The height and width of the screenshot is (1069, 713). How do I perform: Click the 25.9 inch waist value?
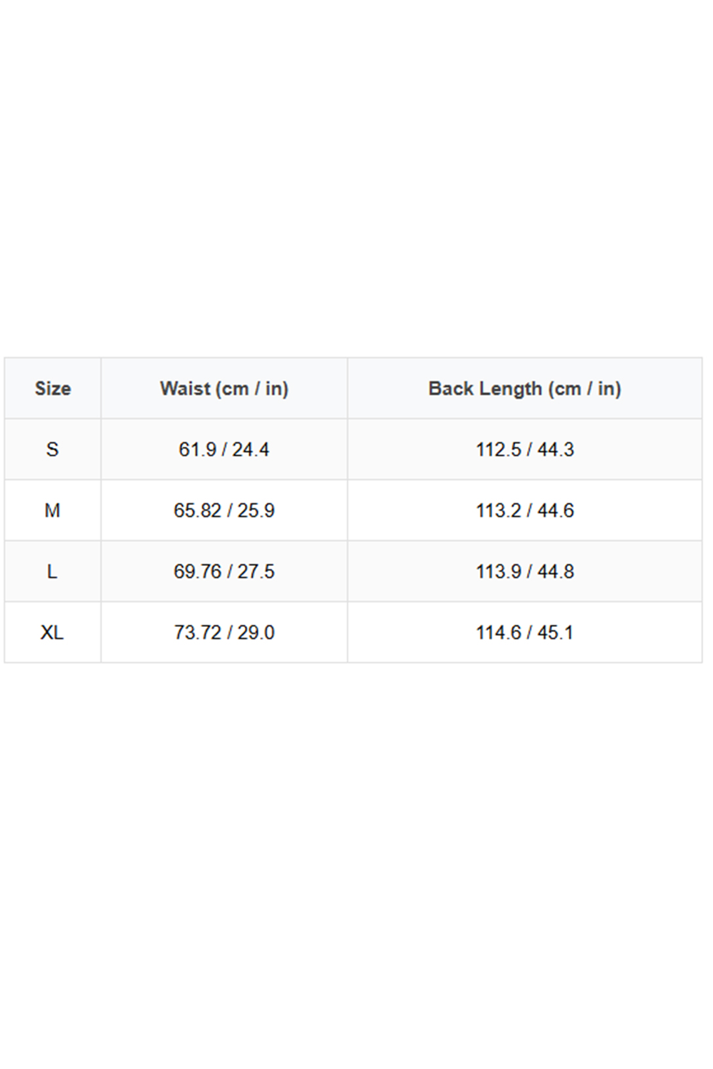(256, 510)
